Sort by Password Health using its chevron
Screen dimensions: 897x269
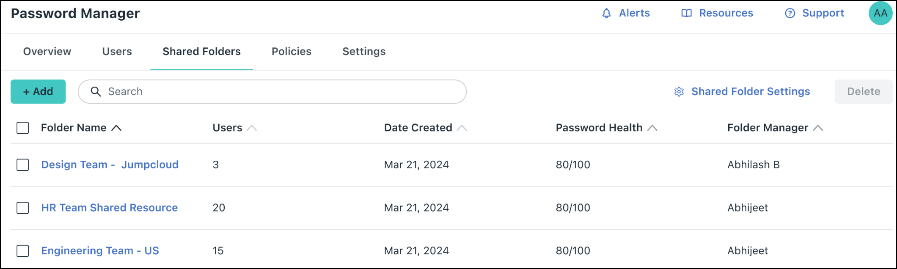point(653,127)
